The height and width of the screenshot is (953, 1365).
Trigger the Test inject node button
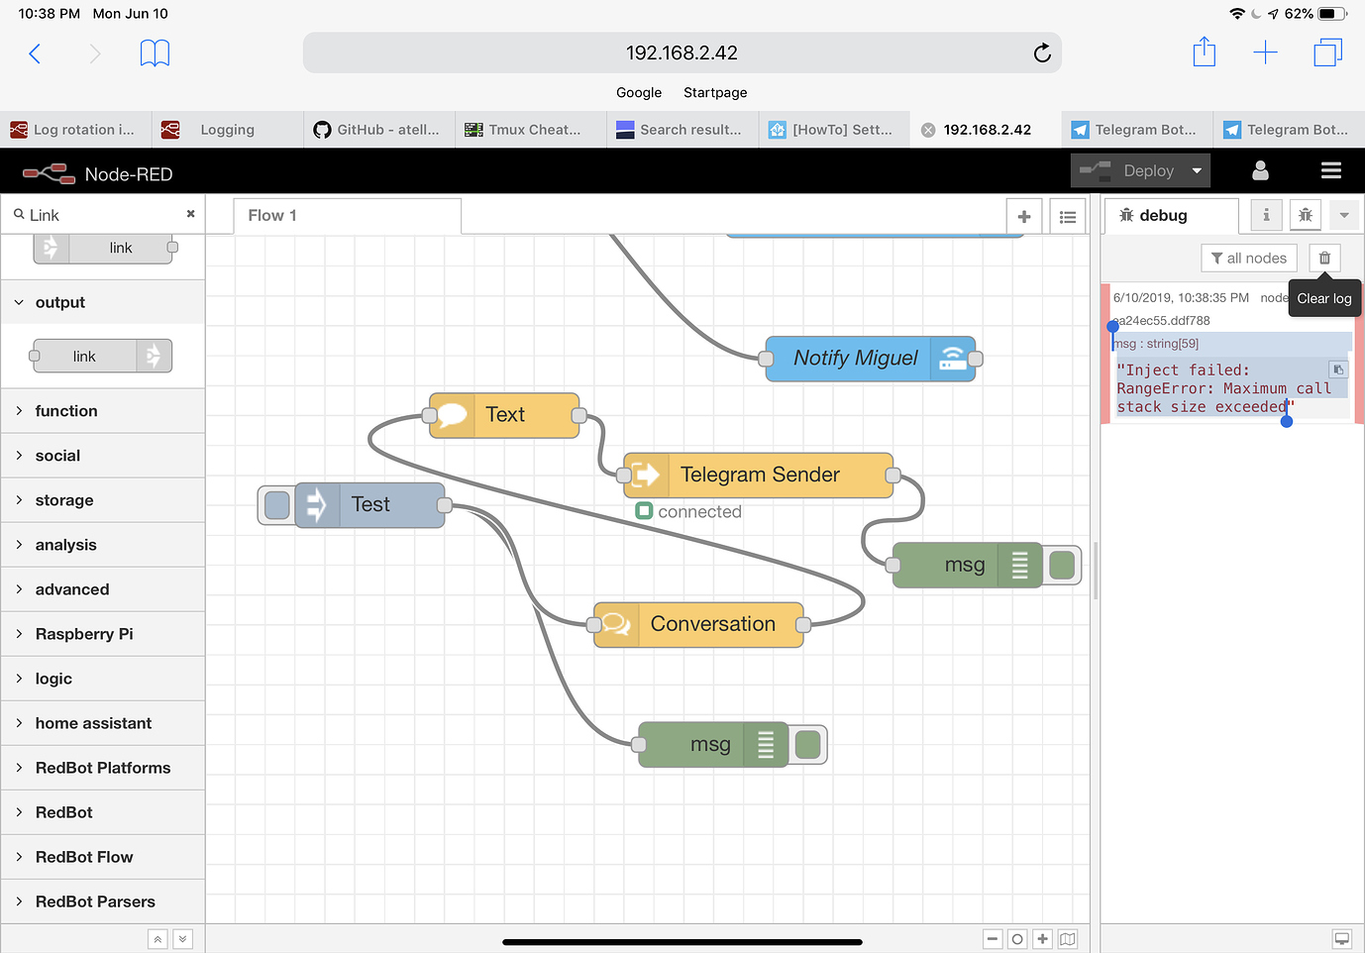pos(277,505)
